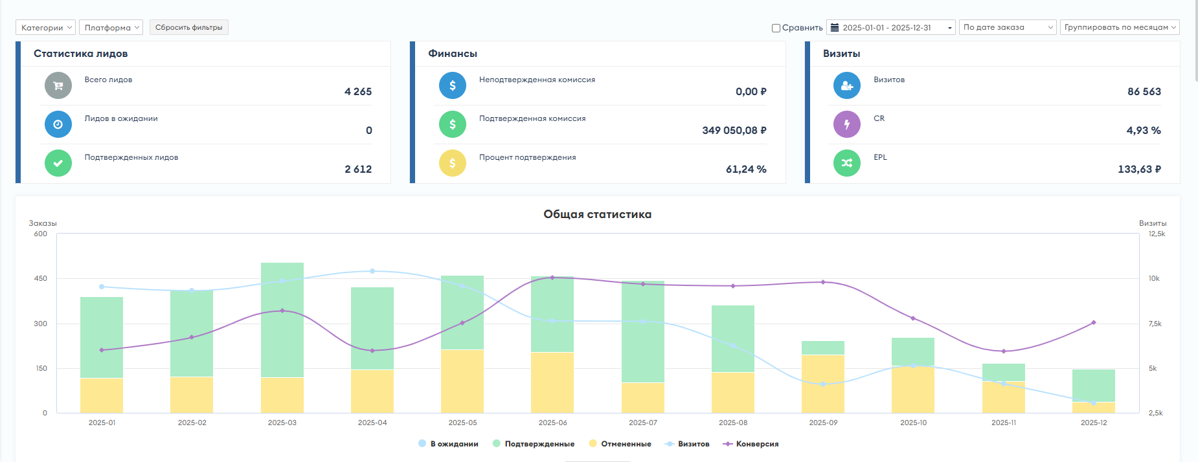Click the blue visitors user icon

tap(846, 85)
